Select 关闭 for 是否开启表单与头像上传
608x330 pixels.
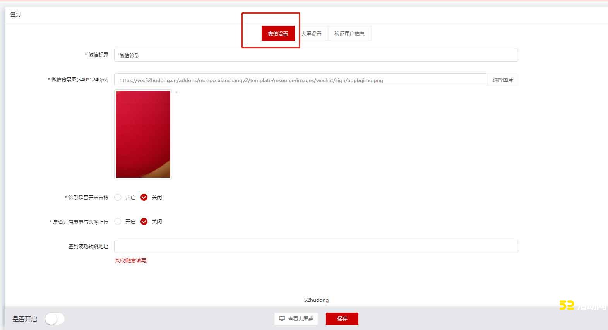pos(144,222)
